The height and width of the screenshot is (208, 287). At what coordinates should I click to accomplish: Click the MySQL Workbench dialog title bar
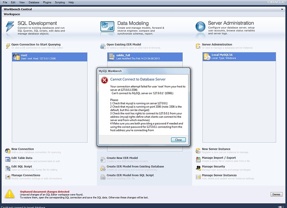tap(143, 71)
